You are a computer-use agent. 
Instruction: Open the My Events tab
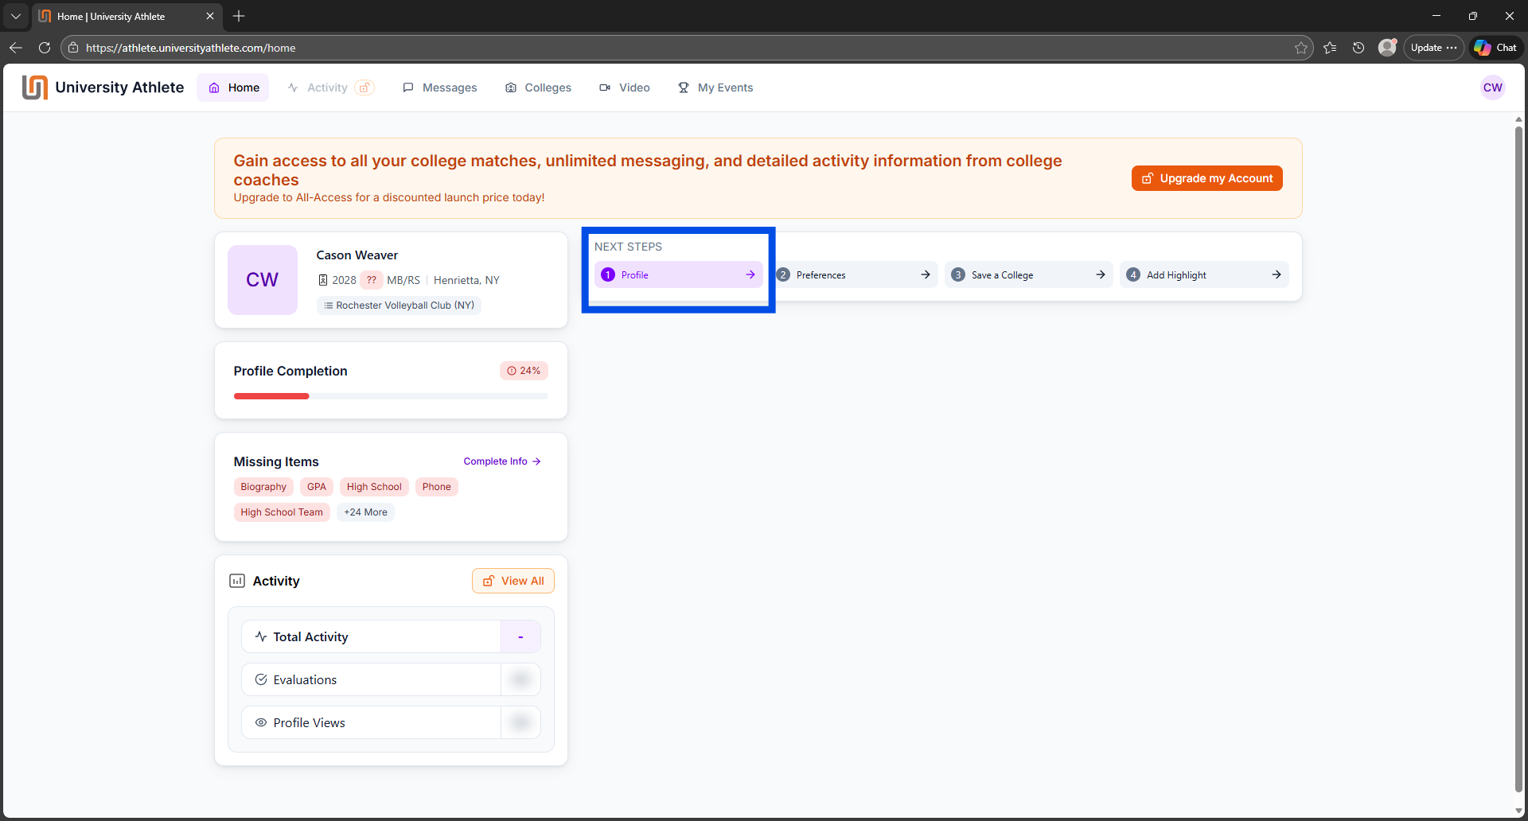click(x=715, y=88)
